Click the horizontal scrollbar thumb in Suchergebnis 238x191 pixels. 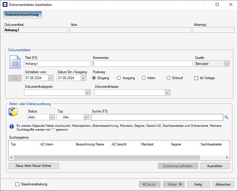(107, 157)
